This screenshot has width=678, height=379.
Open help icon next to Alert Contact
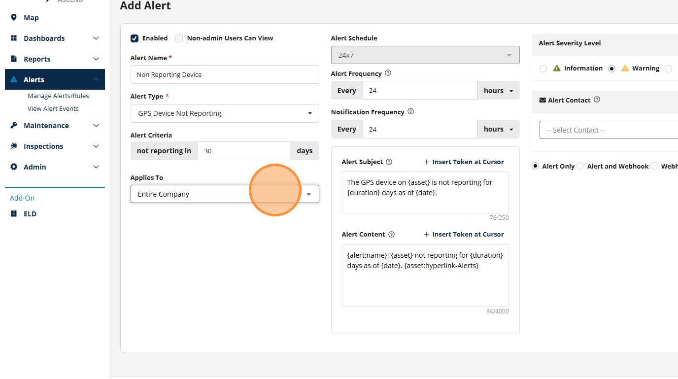pos(597,100)
